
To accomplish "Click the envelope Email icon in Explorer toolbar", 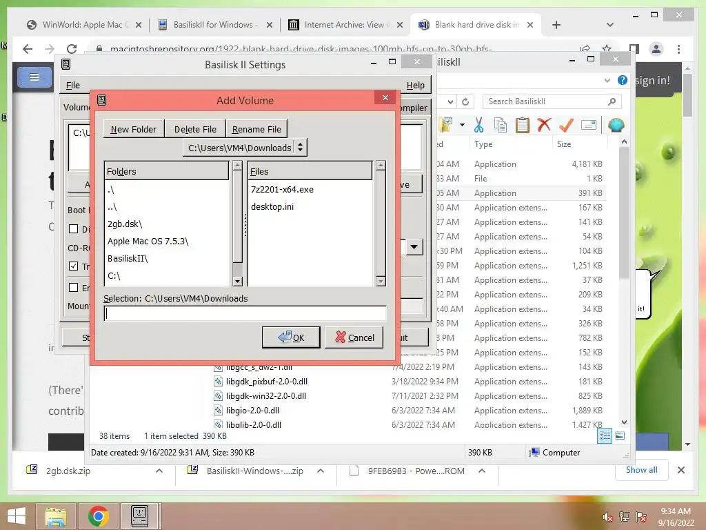I will pyautogui.click(x=589, y=125).
